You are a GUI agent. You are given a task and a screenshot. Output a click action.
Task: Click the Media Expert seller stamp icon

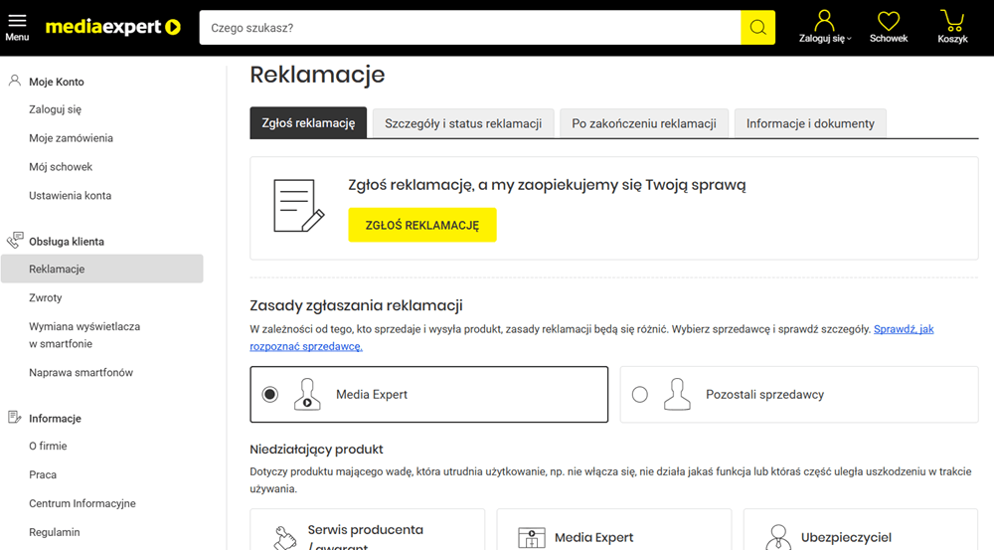coord(307,394)
